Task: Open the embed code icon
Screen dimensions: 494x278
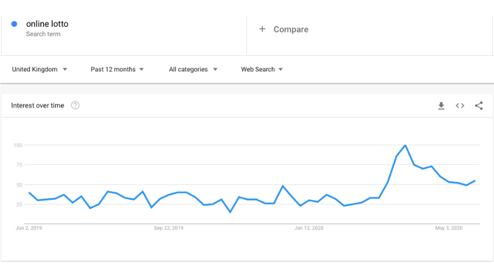Action: [460, 106]
